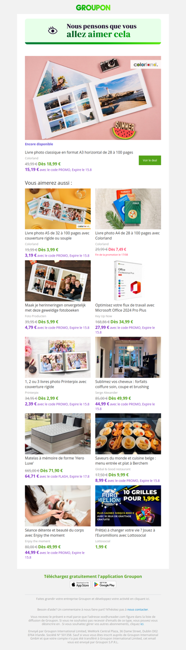Open the EuroMillions 10 grilles banner

128,506
